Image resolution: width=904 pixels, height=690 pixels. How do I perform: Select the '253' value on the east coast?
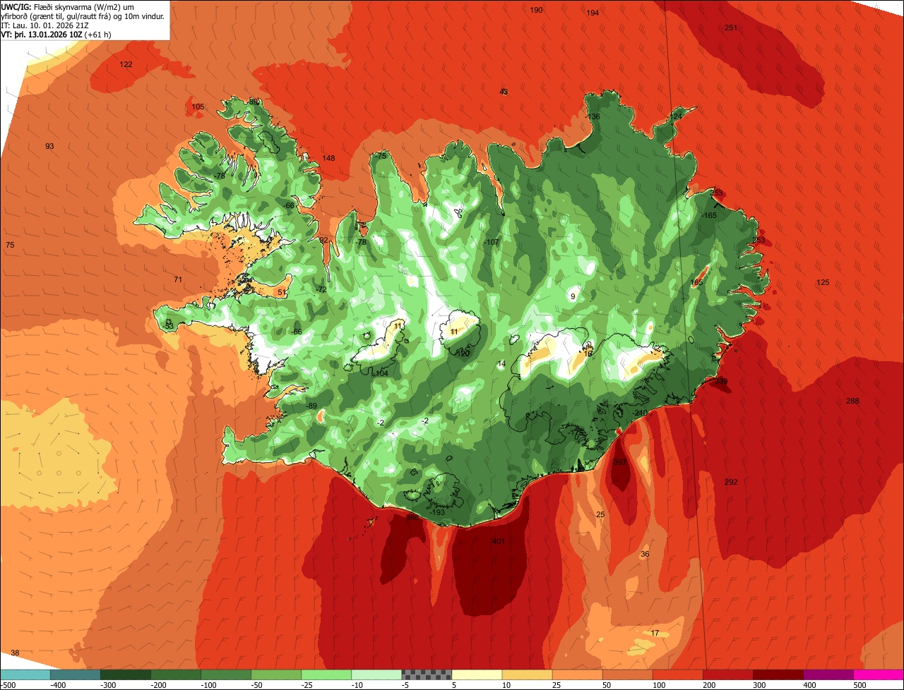[717, 193]
